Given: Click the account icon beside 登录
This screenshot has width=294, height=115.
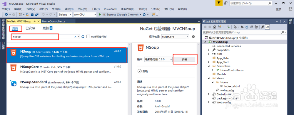Looking at the screenshot, I should (291, 9).
